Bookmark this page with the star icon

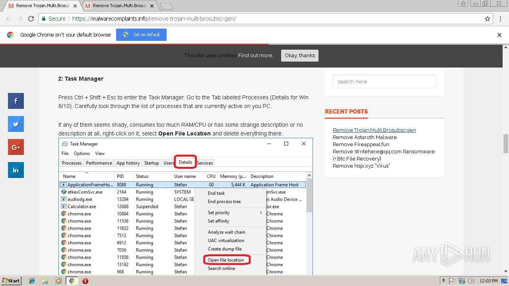(488, 19)
